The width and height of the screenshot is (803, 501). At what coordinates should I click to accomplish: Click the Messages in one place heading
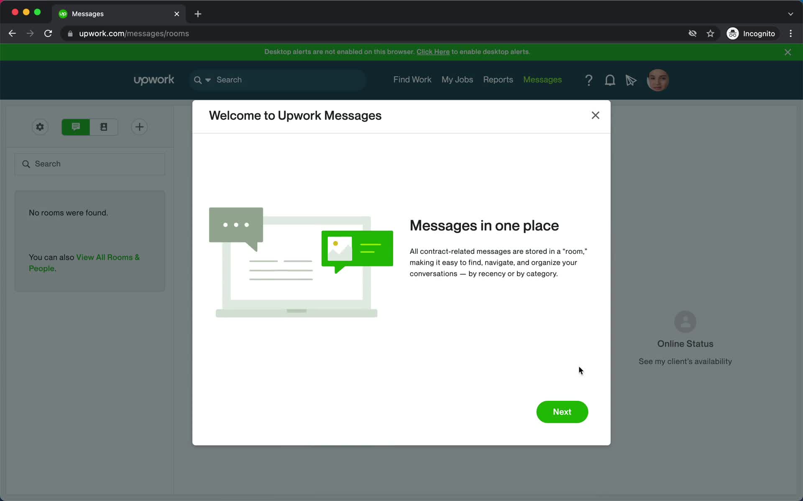[484, 225]
